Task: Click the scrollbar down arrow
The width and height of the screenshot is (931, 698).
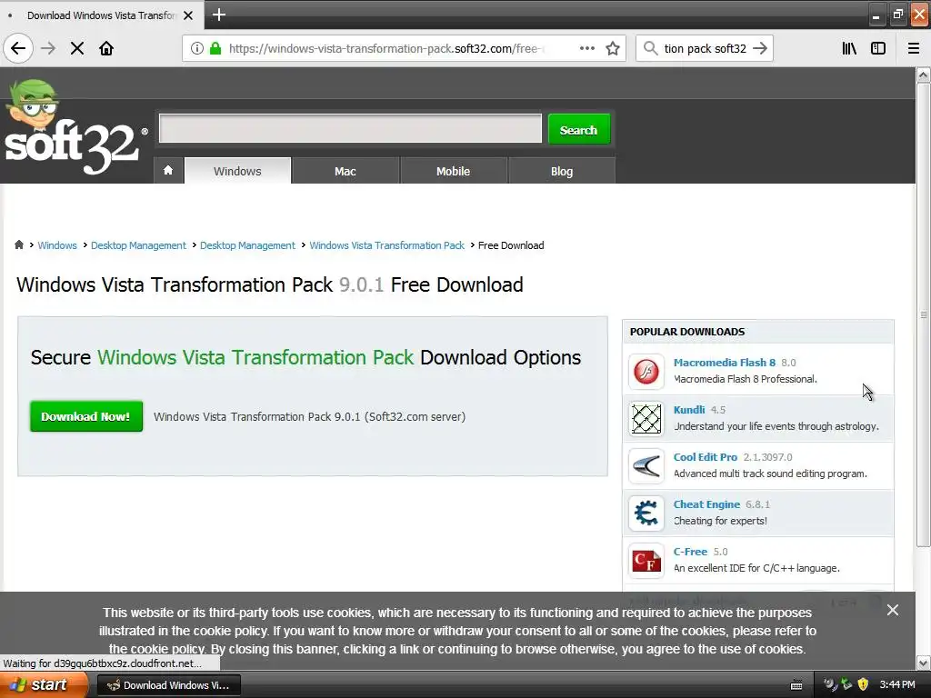Action: click(923, 663)
